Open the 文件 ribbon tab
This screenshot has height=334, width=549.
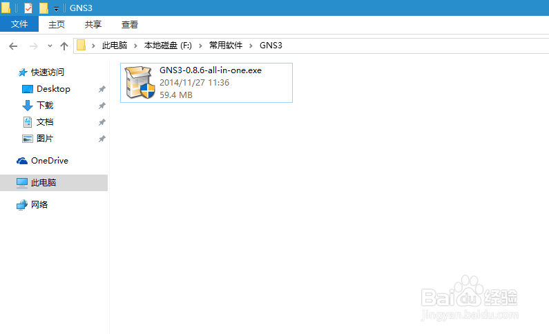(x=19, y=24)
